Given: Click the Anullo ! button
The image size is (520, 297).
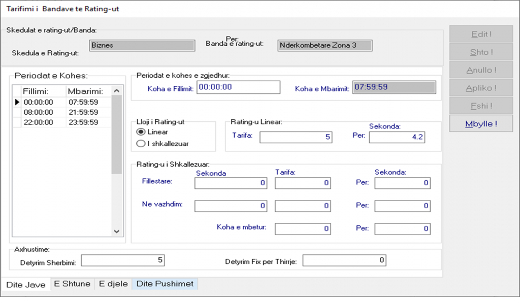Looking at the screenshot, I should pos(481,70).
